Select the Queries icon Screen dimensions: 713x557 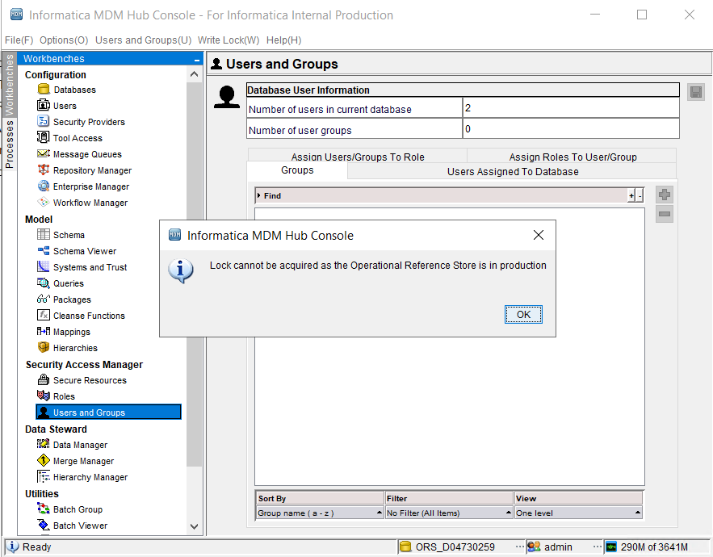pos(43,283)
